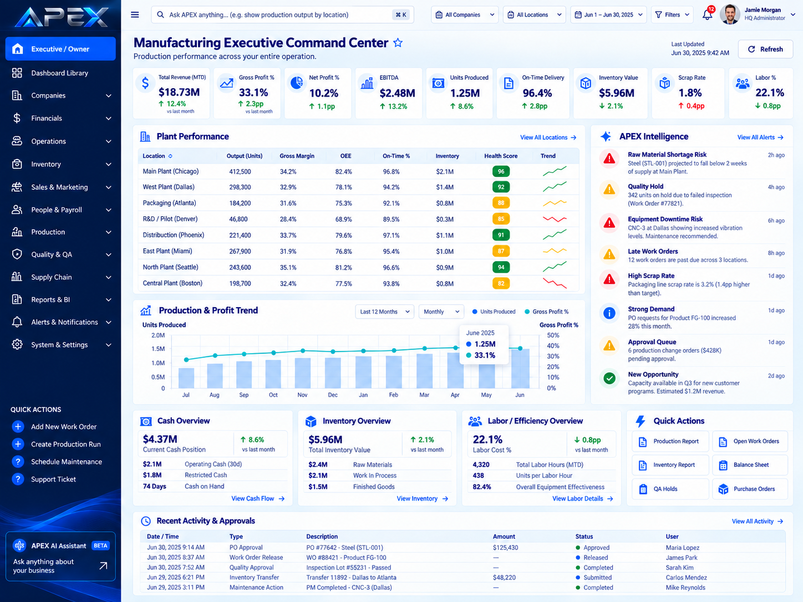Click the Keyboard shortcut K badge in search
The height and width of the screenshot is (602, 803).
401,15
